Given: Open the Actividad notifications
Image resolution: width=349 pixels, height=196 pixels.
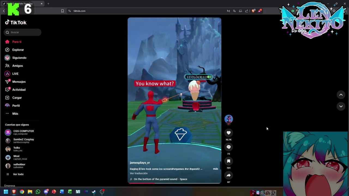Looking at the screenshot, I should click(15, 90).
